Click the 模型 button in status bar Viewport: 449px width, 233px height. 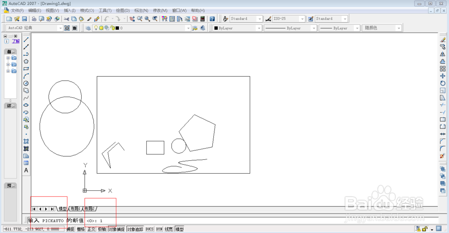[180, 229]
